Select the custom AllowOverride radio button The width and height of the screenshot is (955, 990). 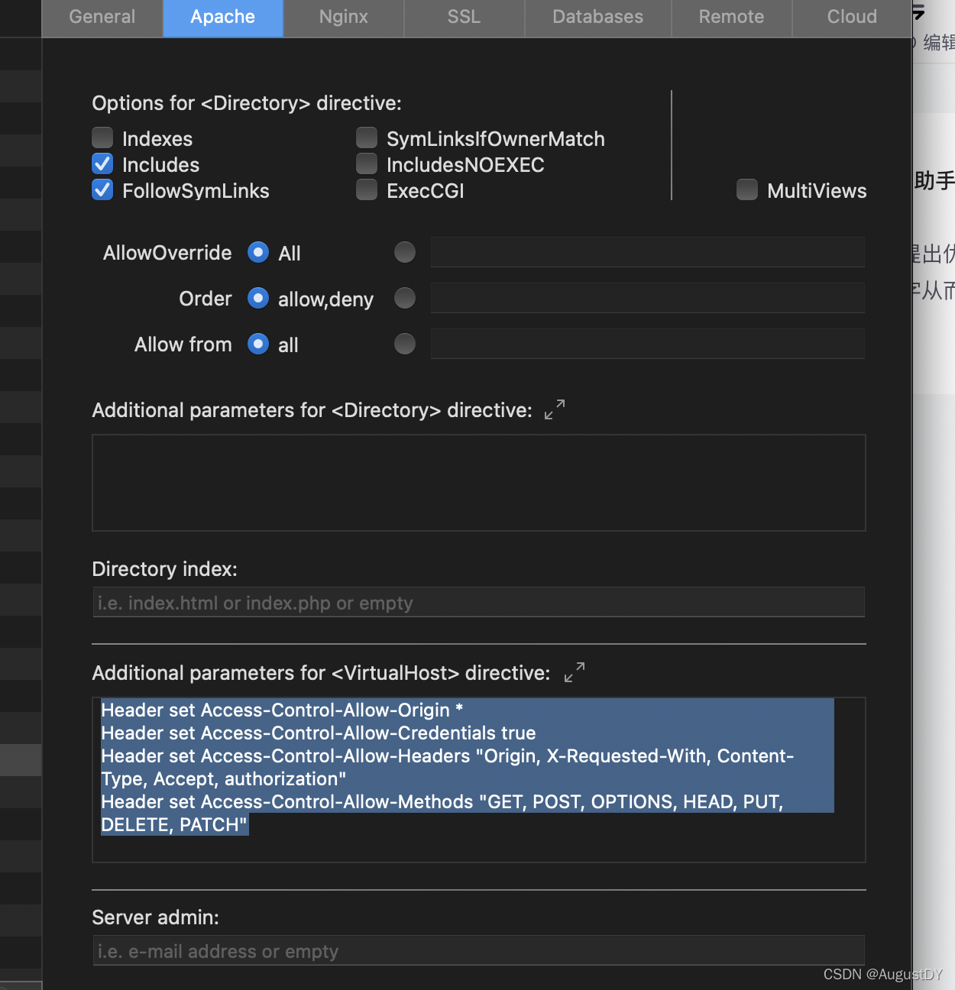(405, 252)
